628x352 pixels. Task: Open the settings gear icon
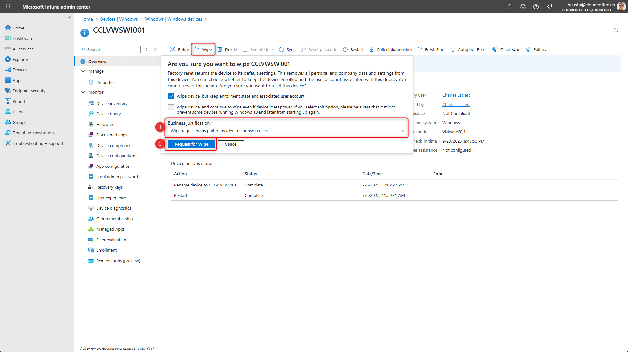[x=523, y=7]
